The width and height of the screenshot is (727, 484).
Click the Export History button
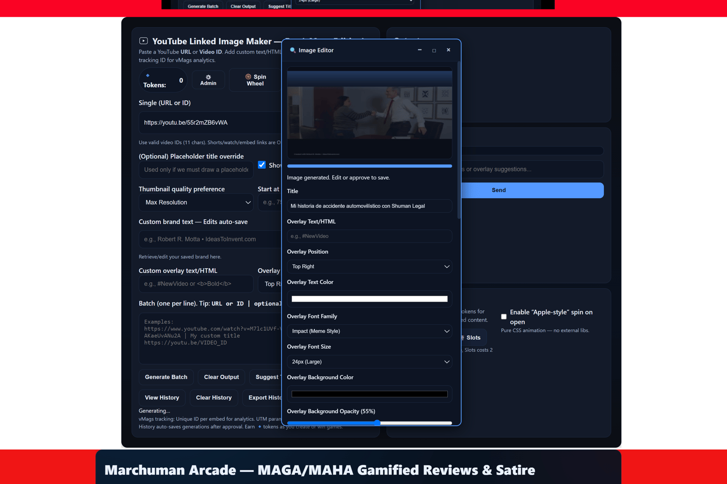click(263, 398)
